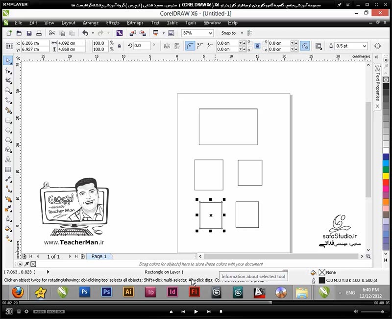392x319 pixels.
Task: Stop the KMPlayer playback
Action: tap(221, 312)
